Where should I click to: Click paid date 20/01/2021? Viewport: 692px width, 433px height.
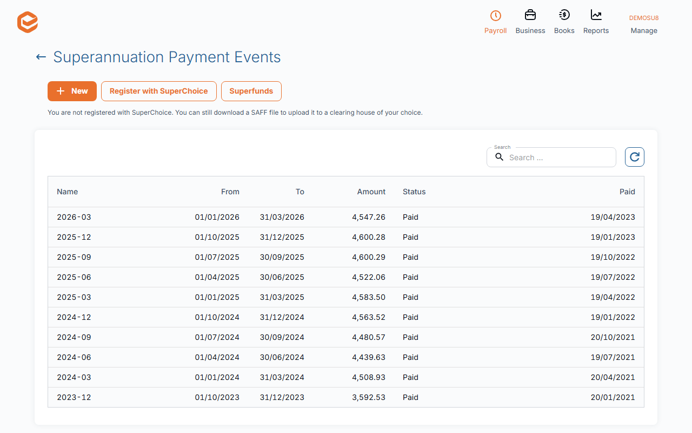[613, 397]
